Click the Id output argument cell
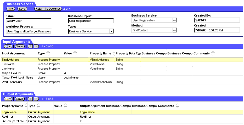The height and width of the screenshot is (125, 244). pyautogui.click(x=92, y=121)
